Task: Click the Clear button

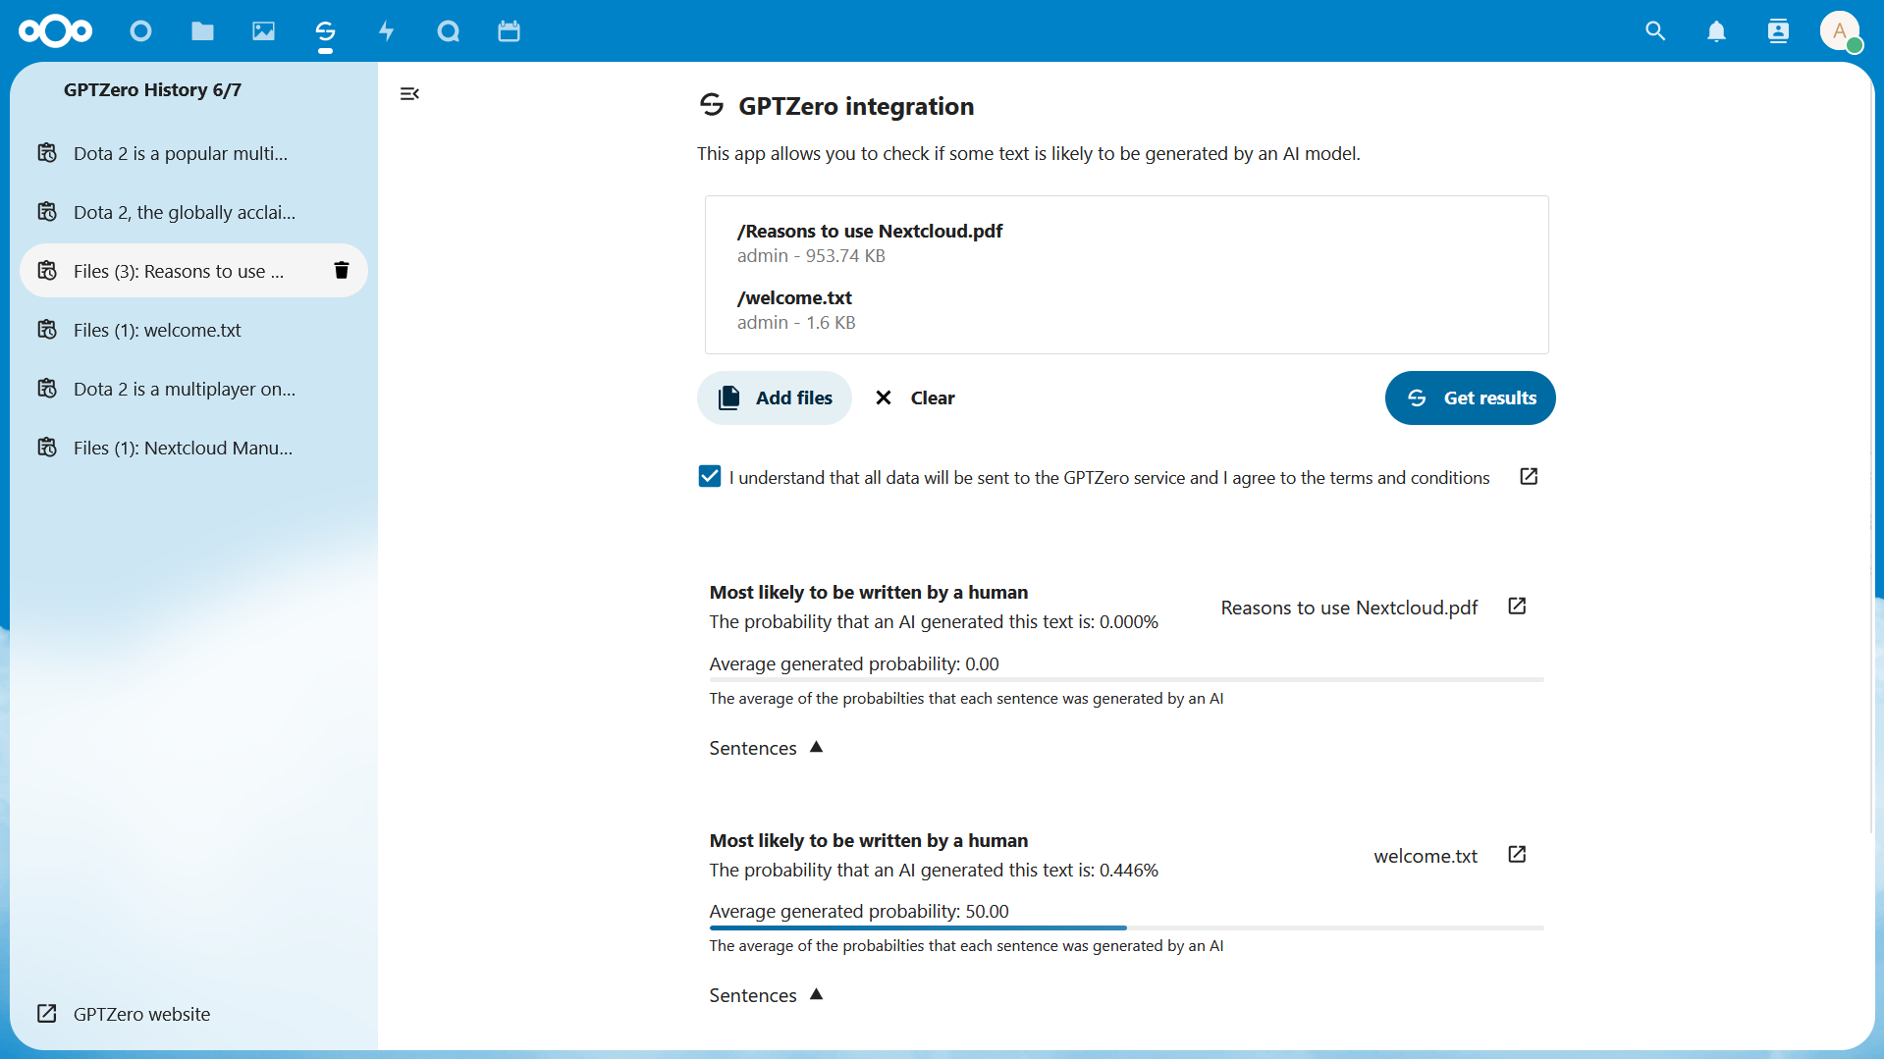Action: pos(914,397)
